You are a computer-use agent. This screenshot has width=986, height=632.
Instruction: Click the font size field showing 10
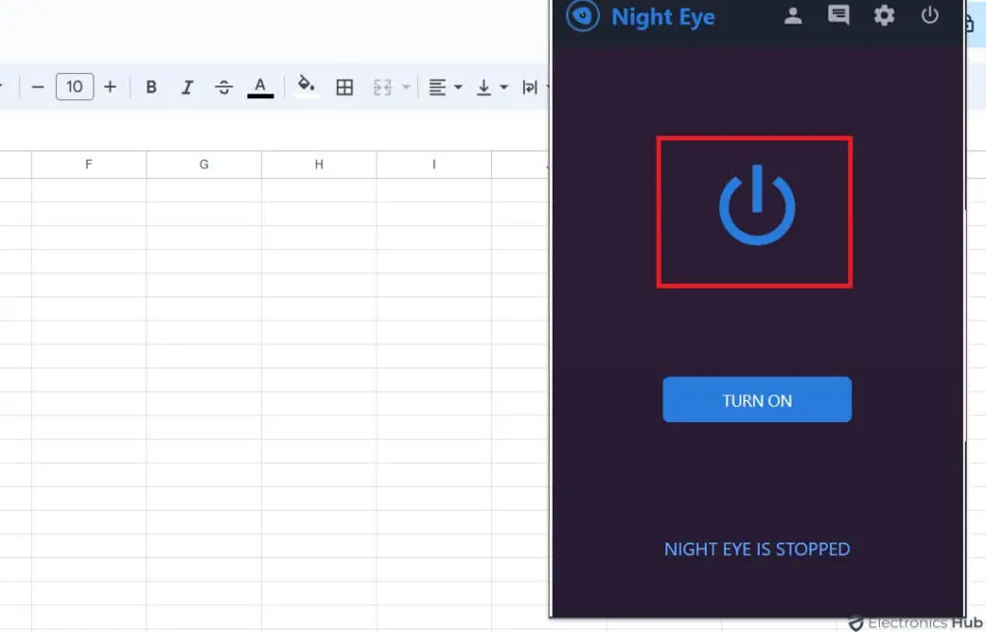pos(74,87)
